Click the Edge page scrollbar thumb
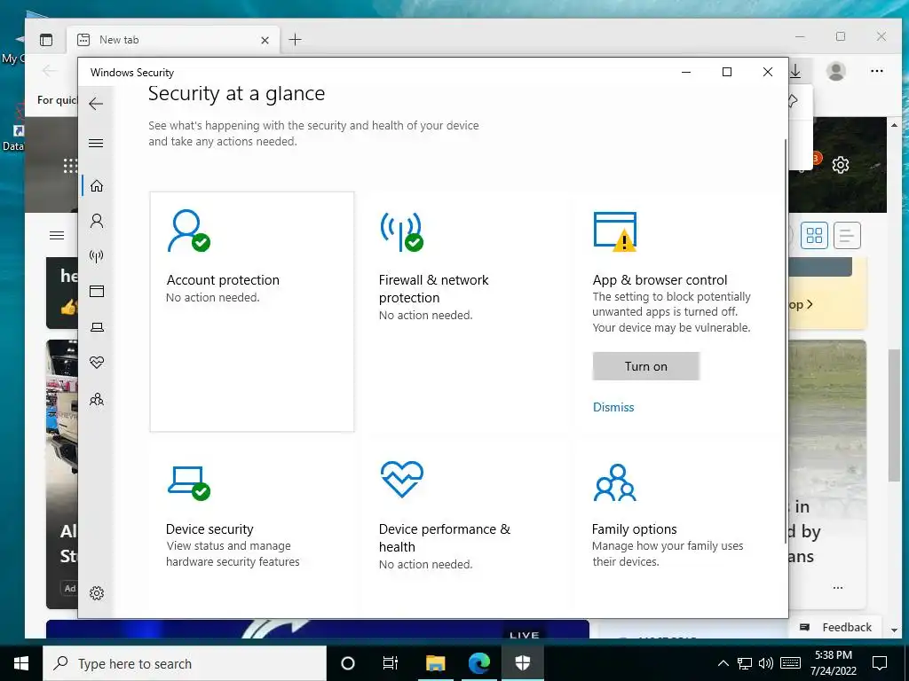 point(894,415)
